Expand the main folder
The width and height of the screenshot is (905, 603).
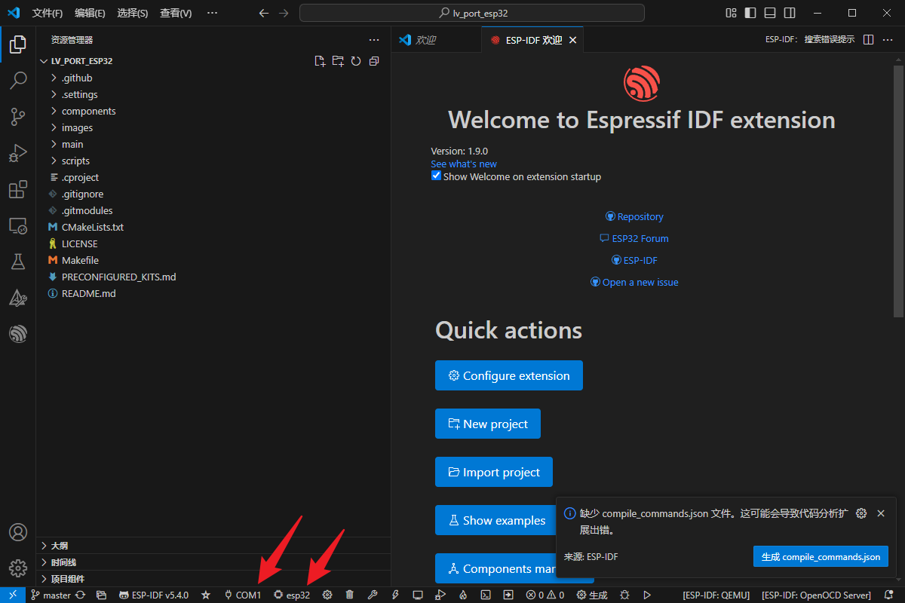(213, 144)
